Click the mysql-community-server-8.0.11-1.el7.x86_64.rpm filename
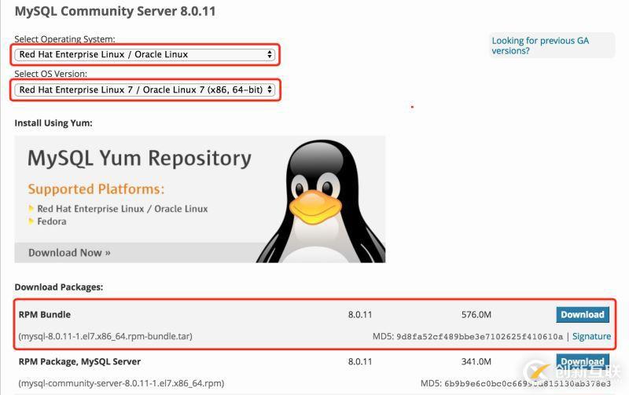 click(x=121, y=383)
